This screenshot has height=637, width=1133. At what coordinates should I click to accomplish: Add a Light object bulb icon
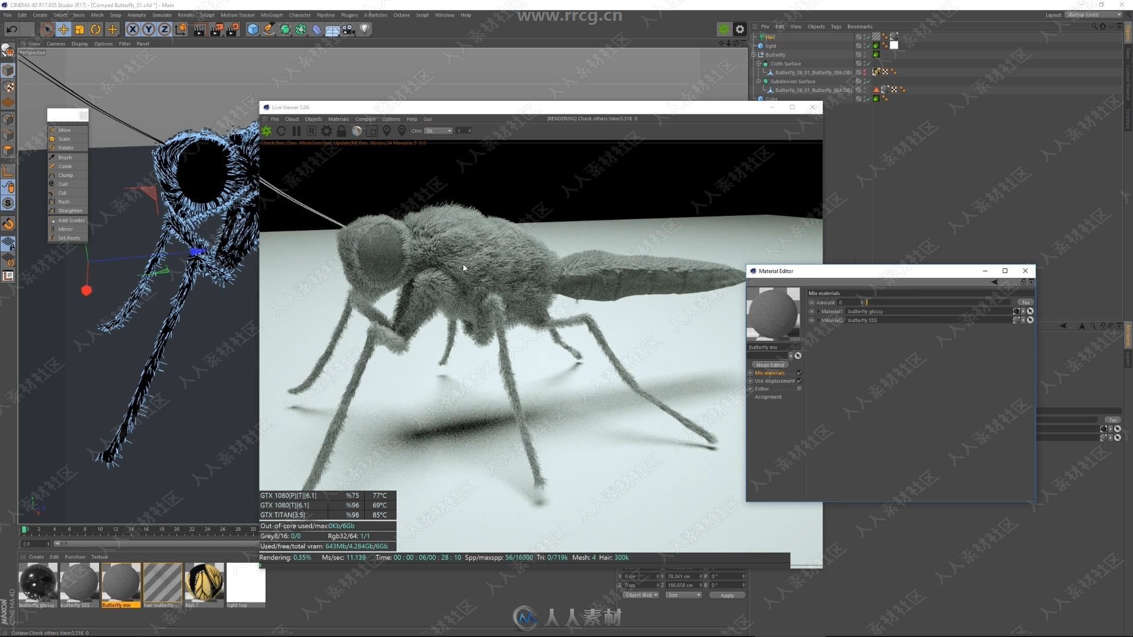pyautogui.click(x=365, y=29)
